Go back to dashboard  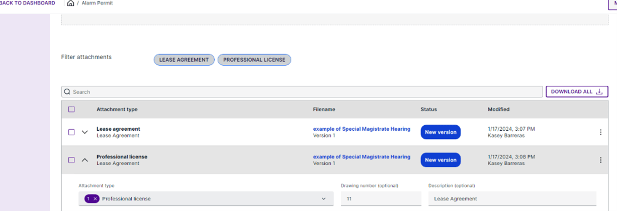click(x=27, y=3)
